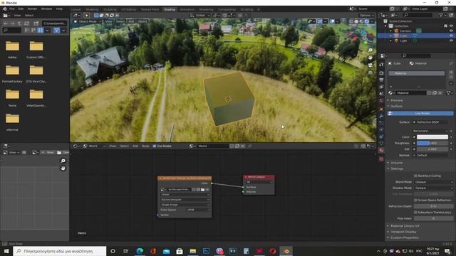Expand the Viewport Display panel
456x256 pixels.
tap(403, 232)
